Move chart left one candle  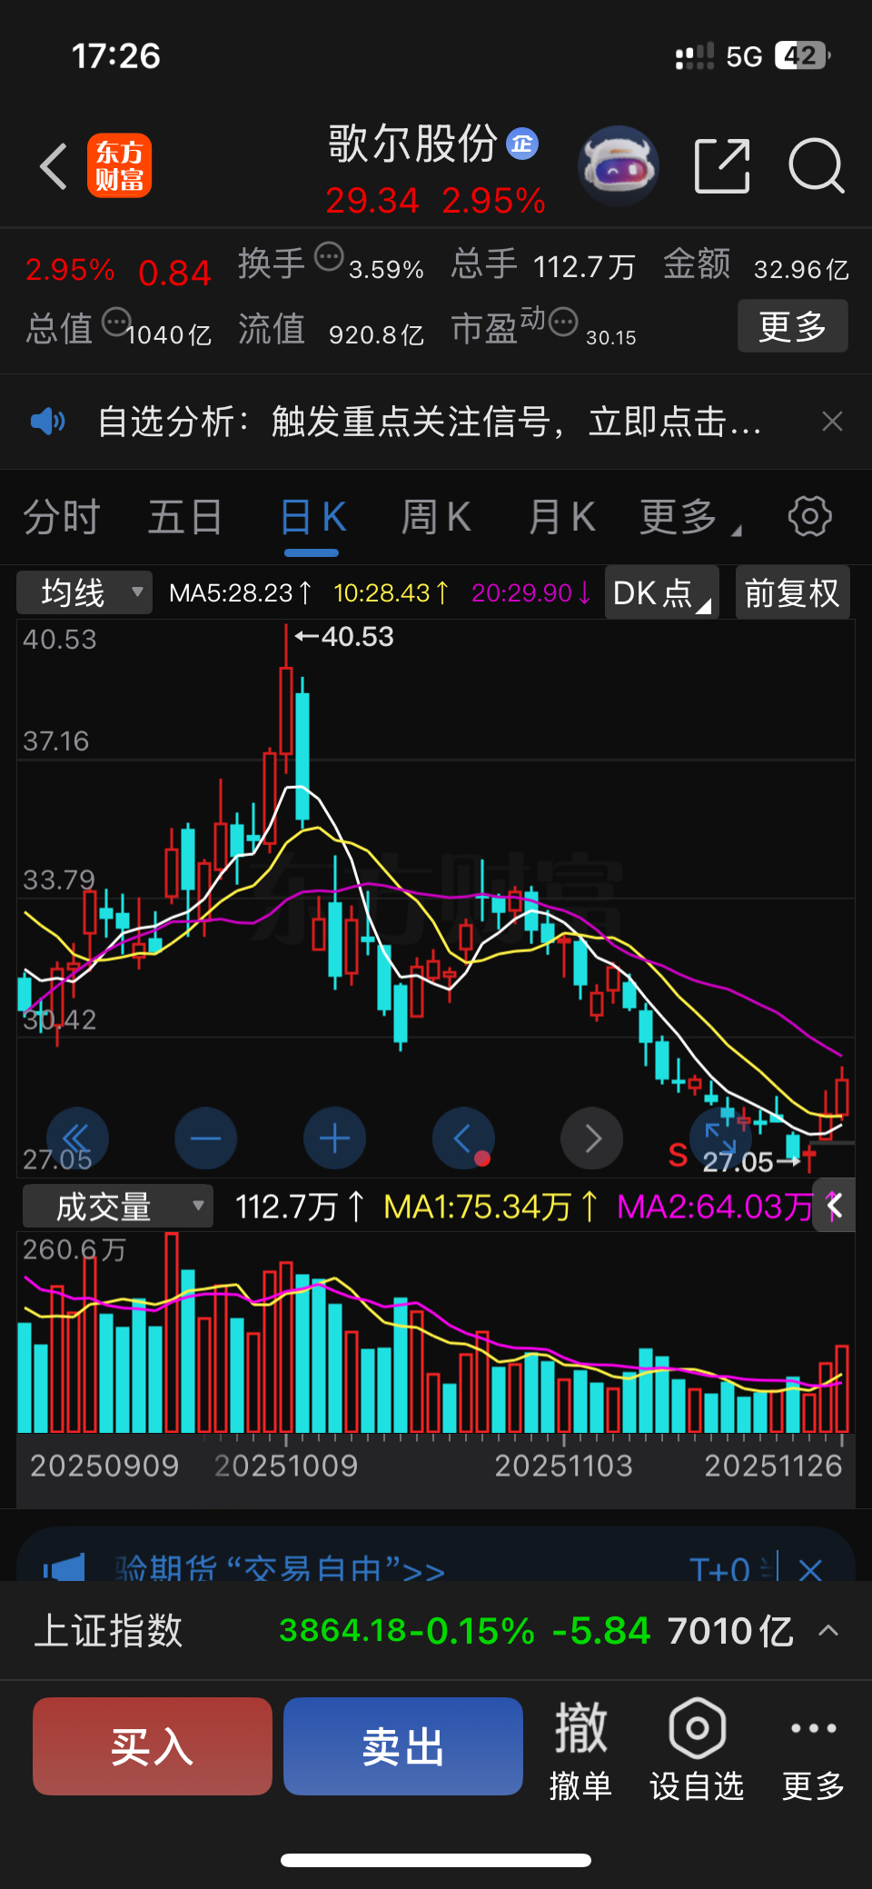point(464,1138)
